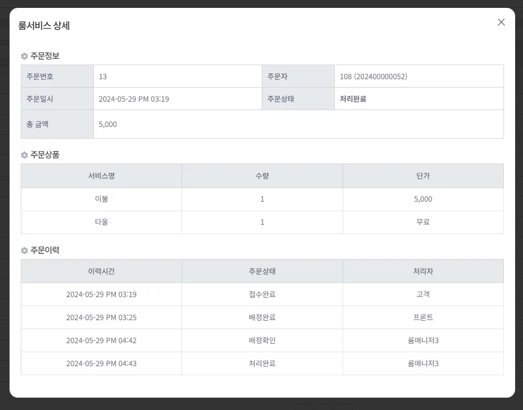Click the 배정완료 history entry
Viewport: 523px width, 410px height.
(x=262, y=317)
